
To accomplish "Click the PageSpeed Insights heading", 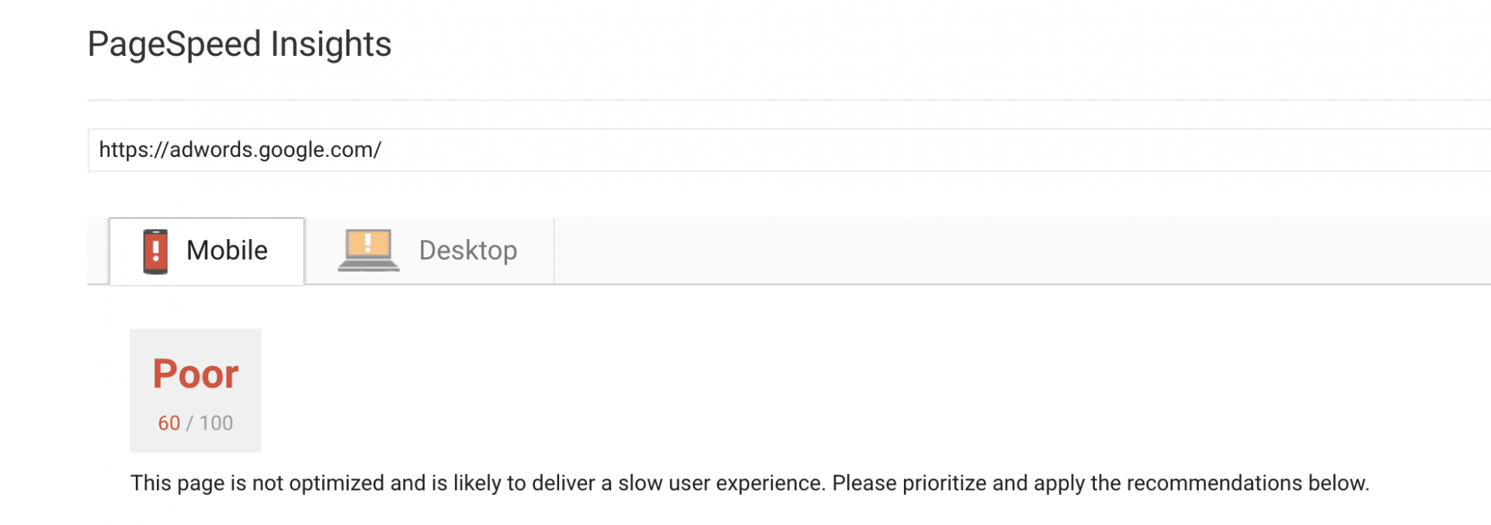I will point(239,44).
